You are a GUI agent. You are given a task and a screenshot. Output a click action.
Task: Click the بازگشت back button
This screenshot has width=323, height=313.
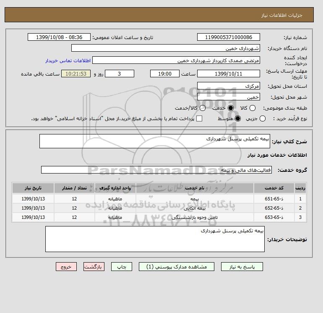(x=94, y=267)
